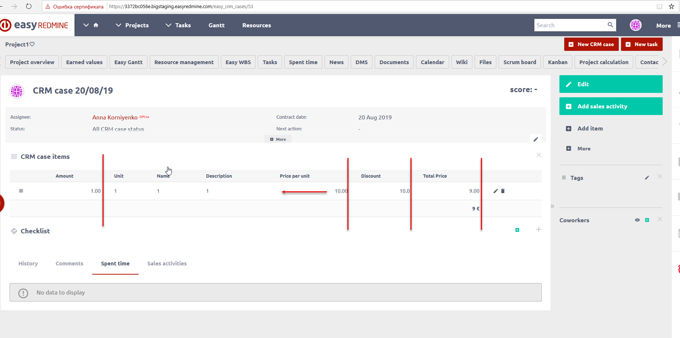Click the Search input field
This screenshot has height=338, width=680.
coord(570,25)
